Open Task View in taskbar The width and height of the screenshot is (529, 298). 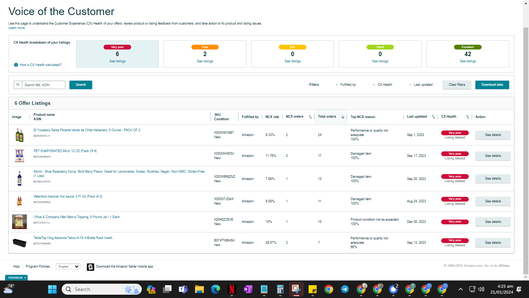(x=167, y=289)
